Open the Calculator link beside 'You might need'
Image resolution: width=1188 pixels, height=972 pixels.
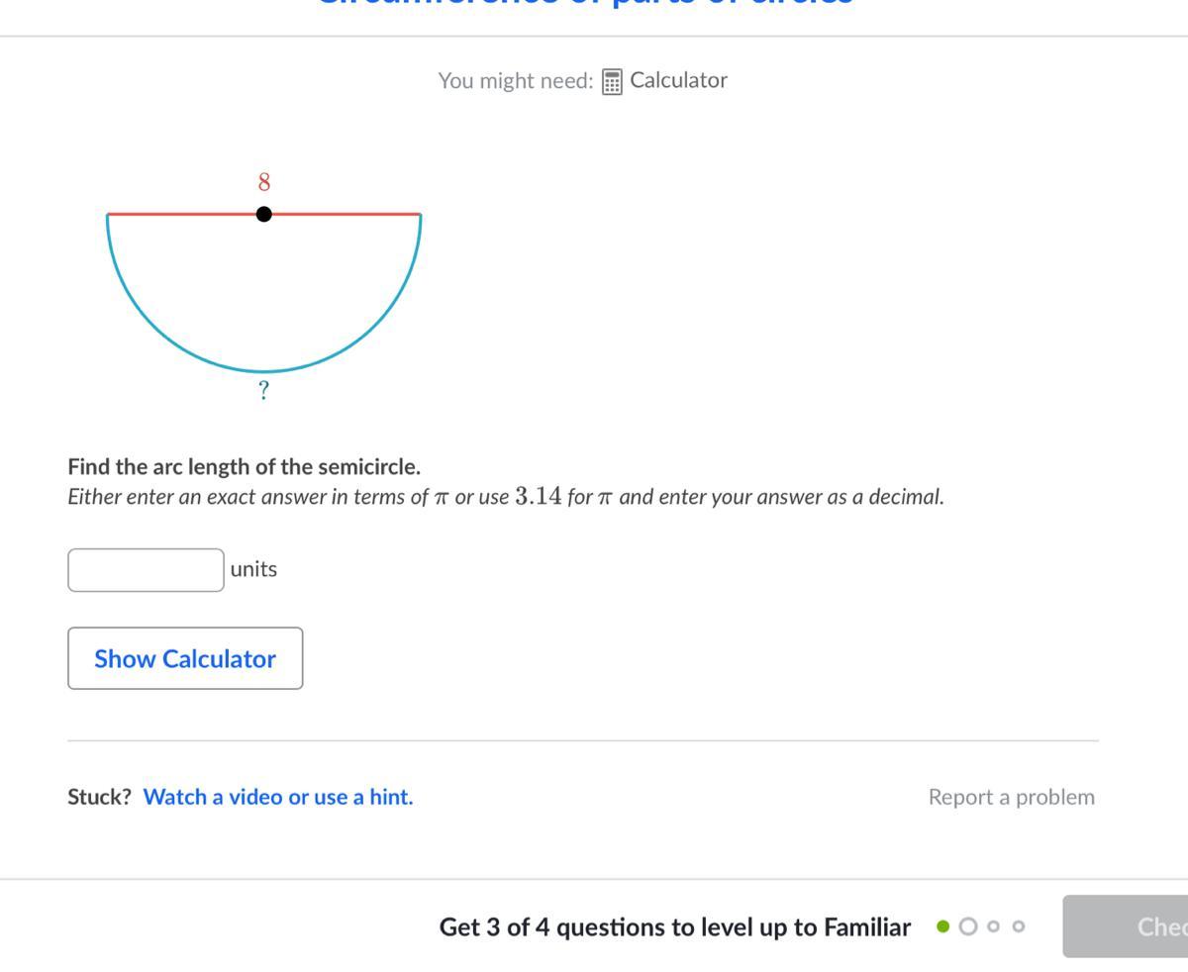678,80
